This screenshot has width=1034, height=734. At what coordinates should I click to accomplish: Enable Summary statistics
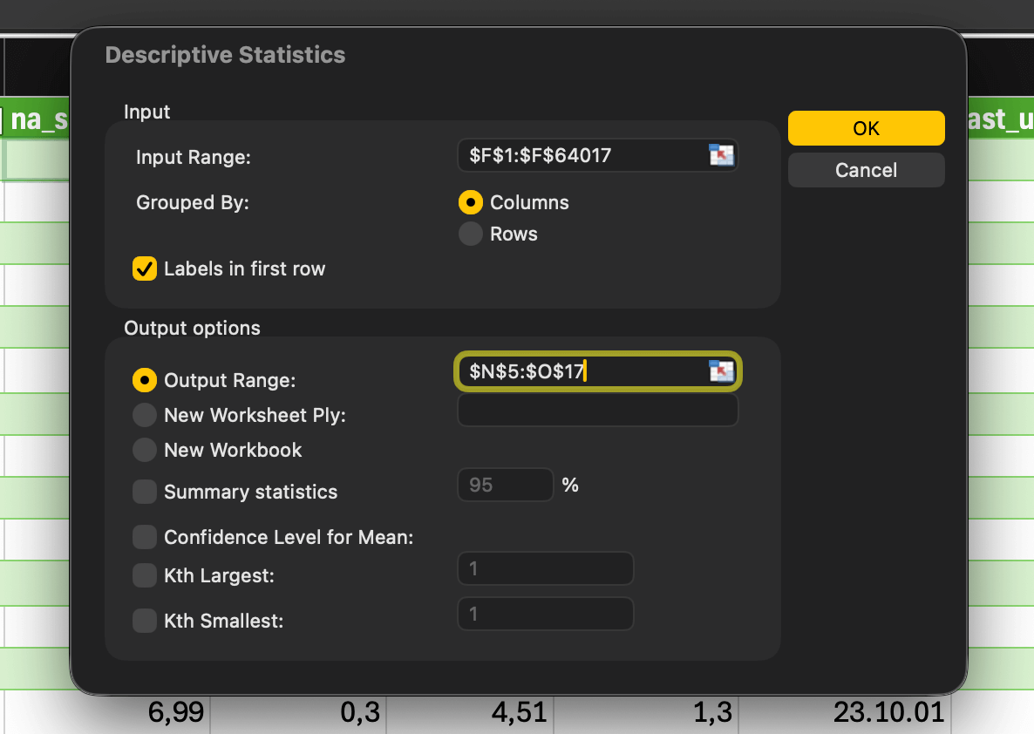[x=144, y=492]
